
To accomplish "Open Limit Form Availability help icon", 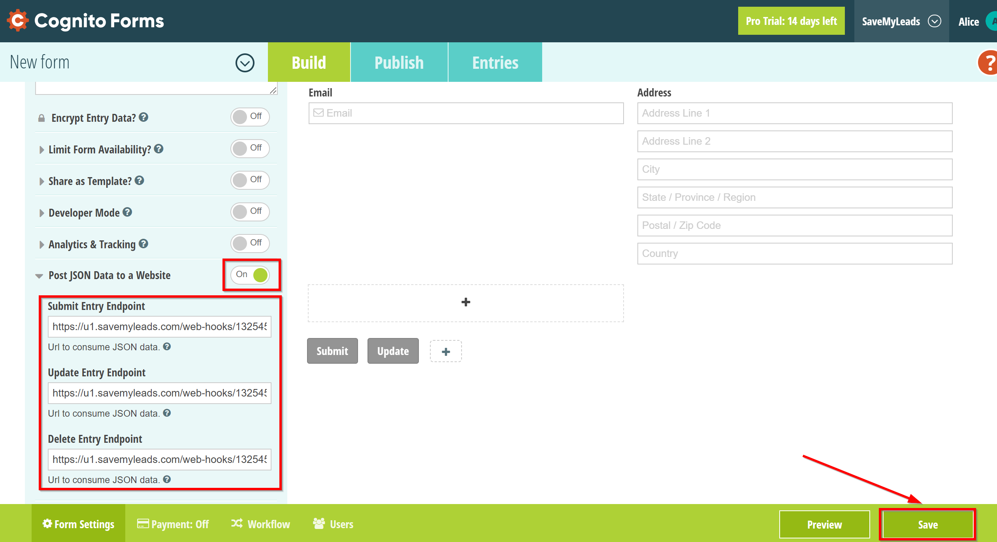I will coord(159,149).
